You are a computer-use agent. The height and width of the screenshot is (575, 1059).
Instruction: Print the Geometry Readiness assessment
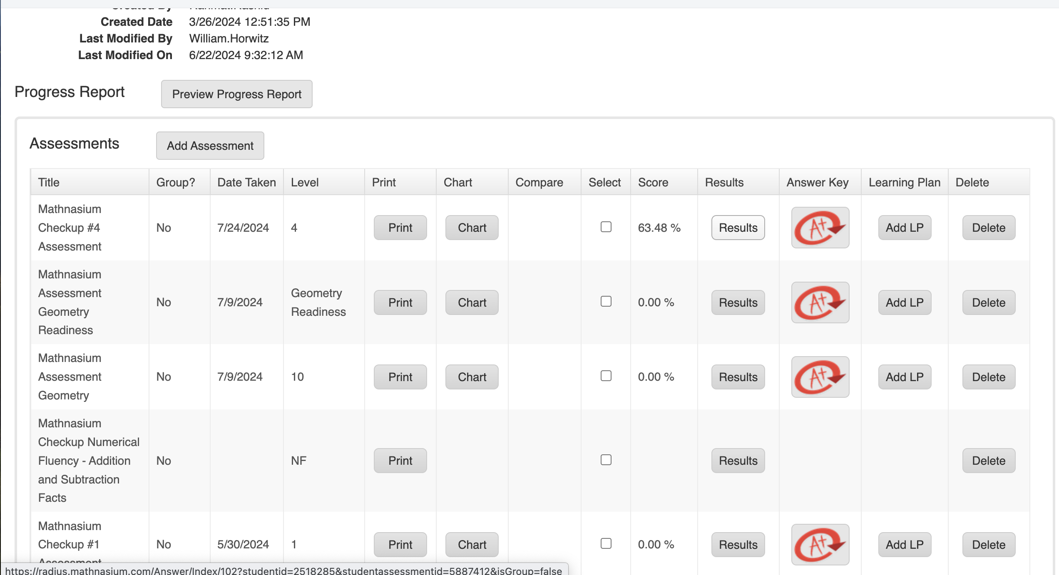(x=400, y=302)
